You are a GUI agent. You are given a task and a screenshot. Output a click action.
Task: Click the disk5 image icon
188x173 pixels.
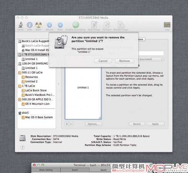(20, 113)
